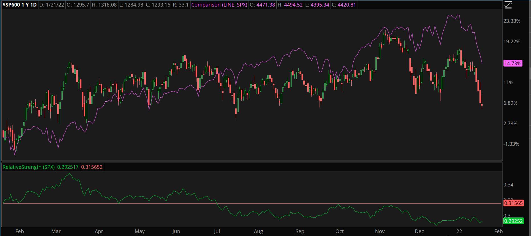Click the 19.22% price axis label
Image resolution: width=531 pixels, height=236 pixels.
pyautogui.click(x=512, y=42)
